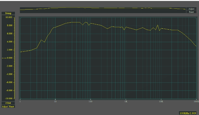The width and height of the screenshot is (199, 115).
Task: Select the 2/Grid scale setting
Action: click(x=8, y=103)
